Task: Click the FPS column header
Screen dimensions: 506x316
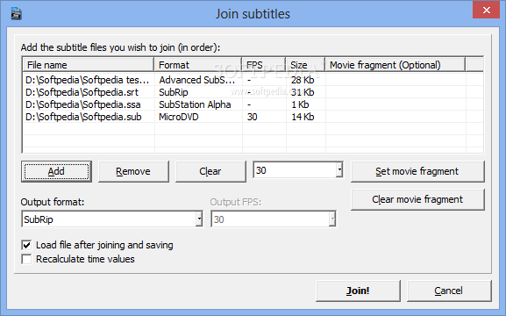Action: pos(264,65)
